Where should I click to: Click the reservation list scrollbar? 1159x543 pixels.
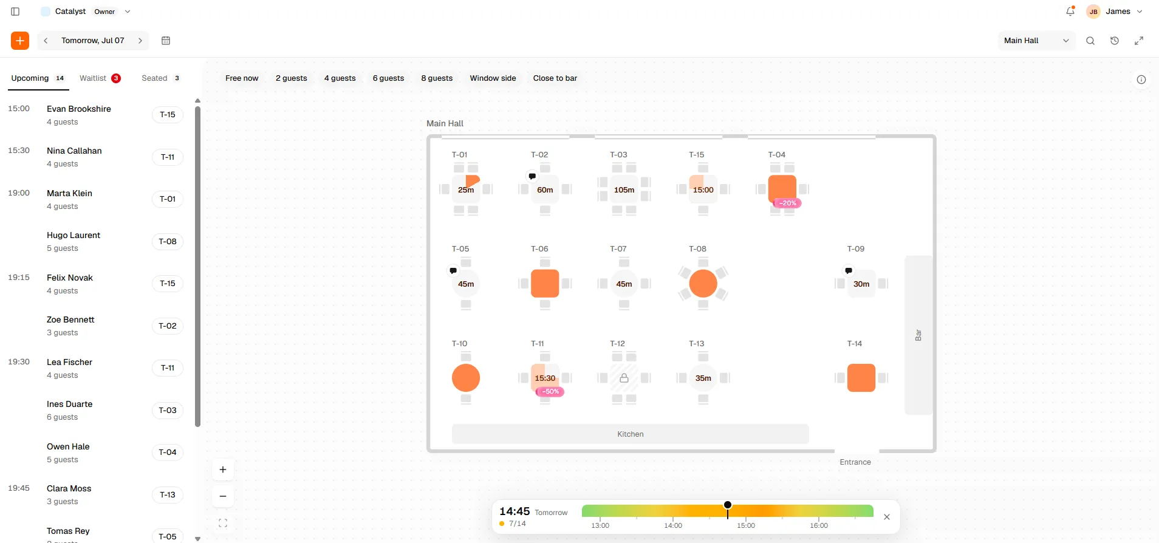tap(197, 267)
